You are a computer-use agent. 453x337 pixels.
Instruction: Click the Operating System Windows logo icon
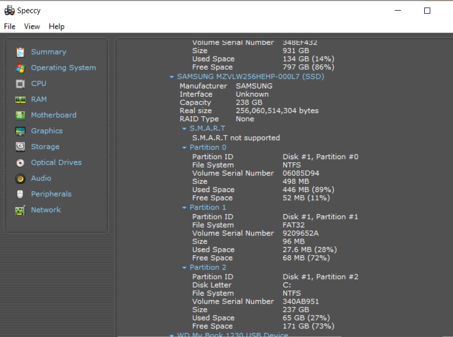pyautogui.click(x=20, y=68)
